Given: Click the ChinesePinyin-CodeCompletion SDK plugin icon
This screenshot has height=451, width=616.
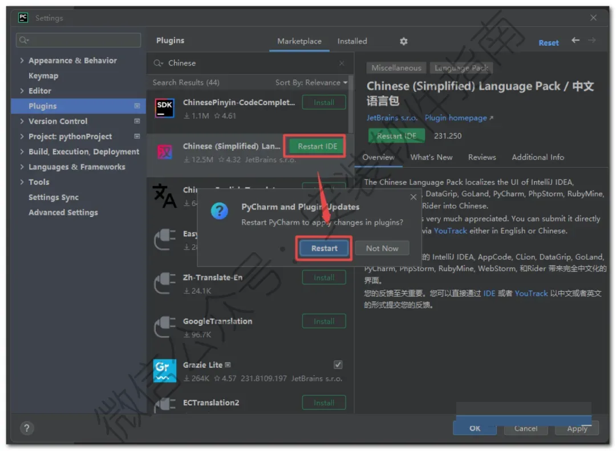Looking at the screenshot, I should [164, 108].
